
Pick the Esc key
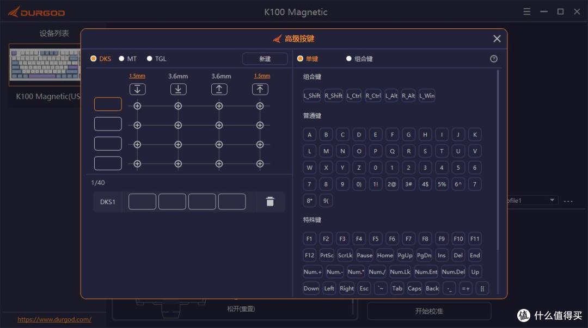coord(364,288)
